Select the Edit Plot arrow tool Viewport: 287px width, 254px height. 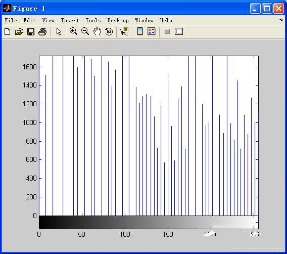pos(59,32)
